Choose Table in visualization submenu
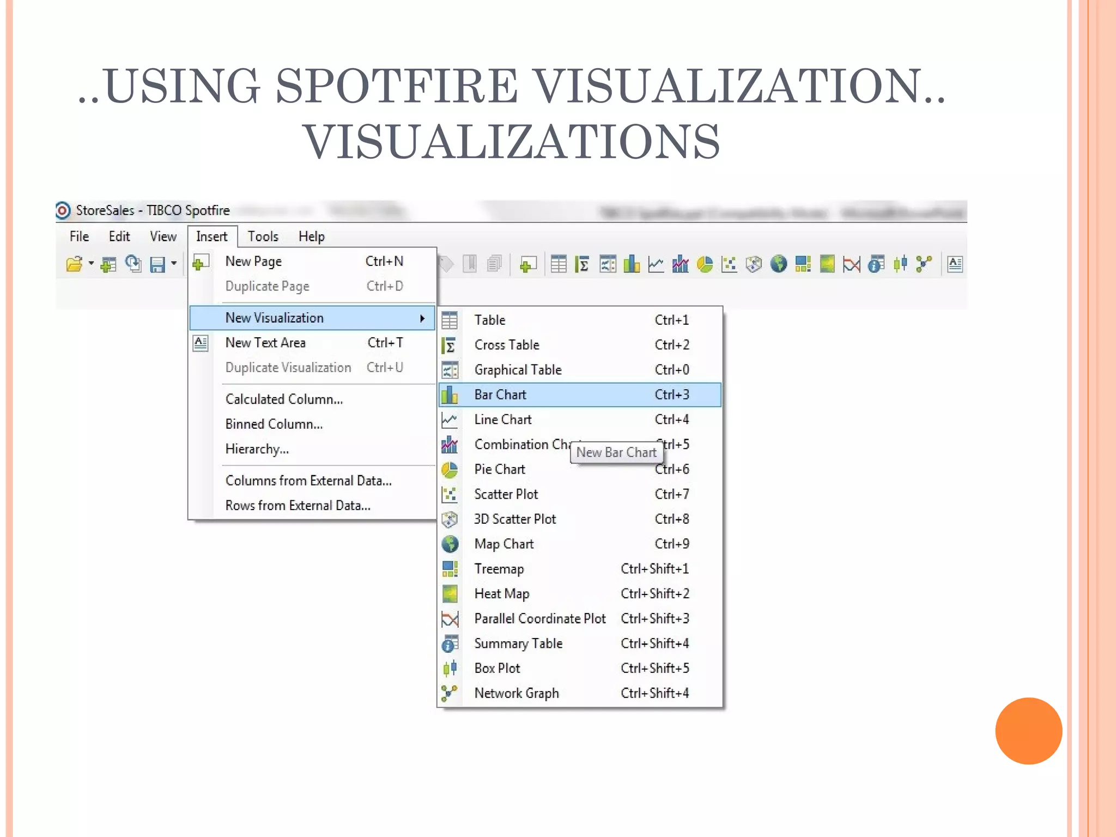 pos(580,320)
